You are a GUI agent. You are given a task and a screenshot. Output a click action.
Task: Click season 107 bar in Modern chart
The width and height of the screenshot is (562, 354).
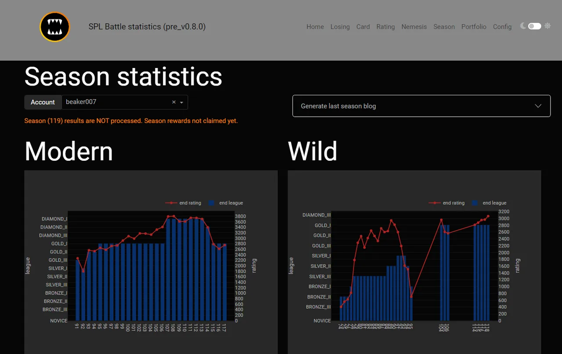click(x=168, y=270)
